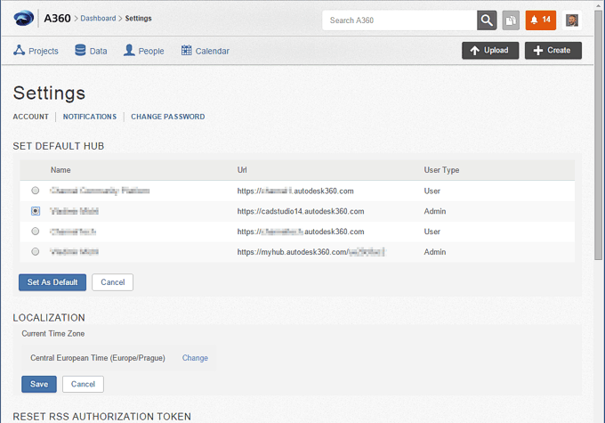Click the A360 breadcrumb title
605x423 pixels.
pos(57,18)
